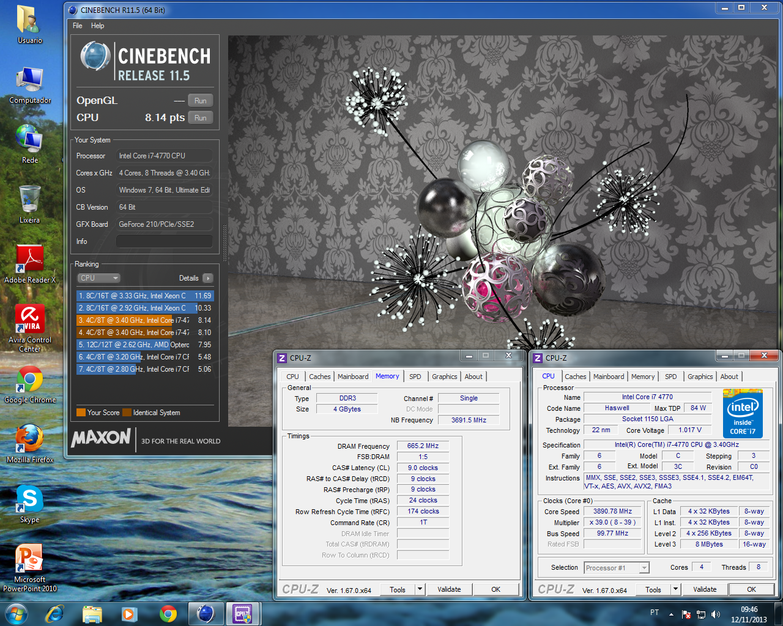This screenshot has height=626, width=783.
Task: Switch to SPD tab in Memory CPU-Z window
Action: pyautogui.click(x=415, y=377)
